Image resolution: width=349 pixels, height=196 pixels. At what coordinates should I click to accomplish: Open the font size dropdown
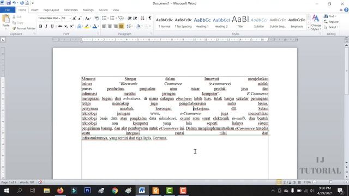(70, 18)
